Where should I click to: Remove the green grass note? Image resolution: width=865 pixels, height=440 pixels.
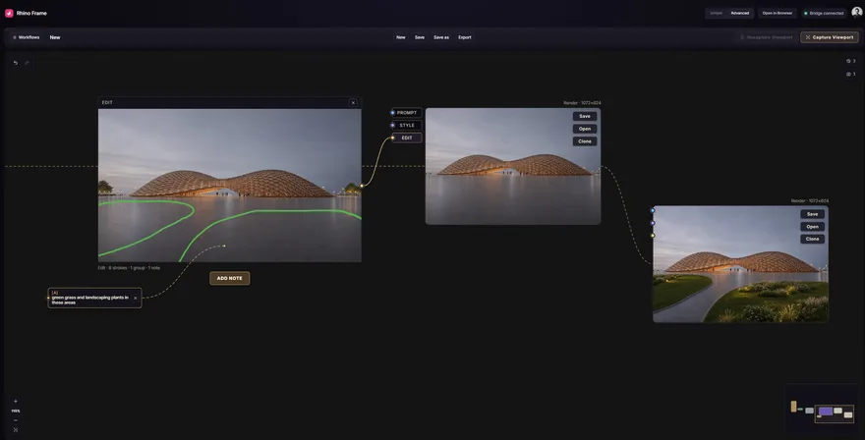pos(136,299)
